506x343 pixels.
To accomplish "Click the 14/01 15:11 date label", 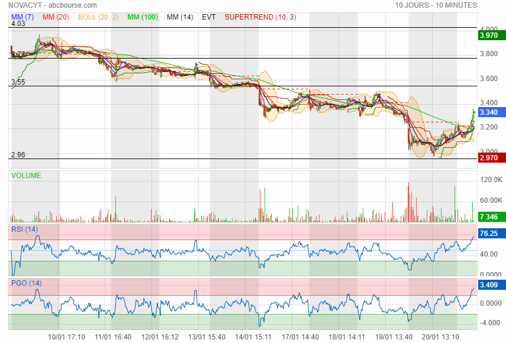I will [x=253, y=337].
